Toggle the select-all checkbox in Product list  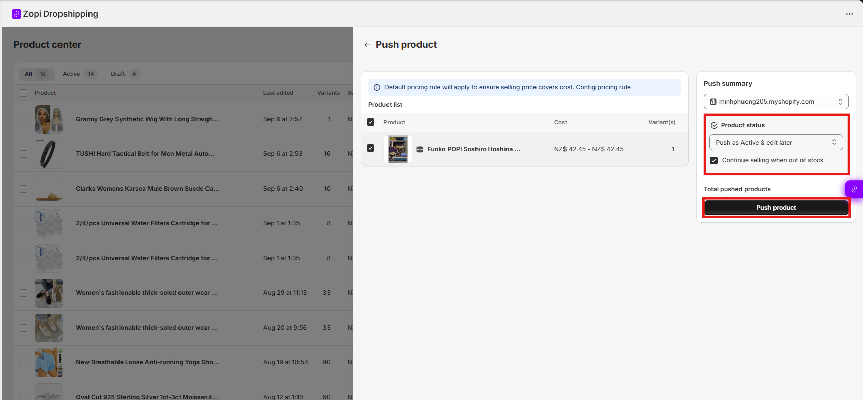coord(371,122)
